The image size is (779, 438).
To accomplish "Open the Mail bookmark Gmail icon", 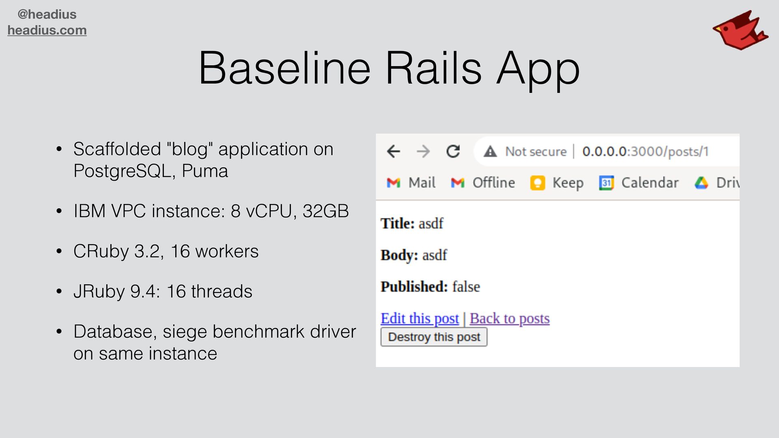I will coord(393,183).
